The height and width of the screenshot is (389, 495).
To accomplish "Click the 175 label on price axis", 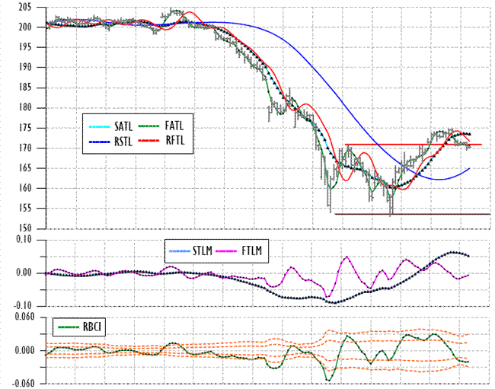I will pos(24,128).
